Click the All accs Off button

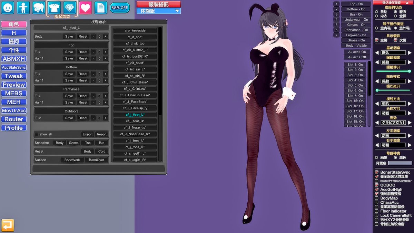(x=357, y=57)
